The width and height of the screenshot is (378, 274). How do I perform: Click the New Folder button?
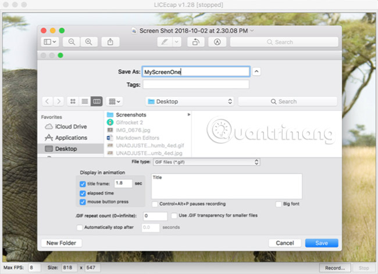pos(61,243)
